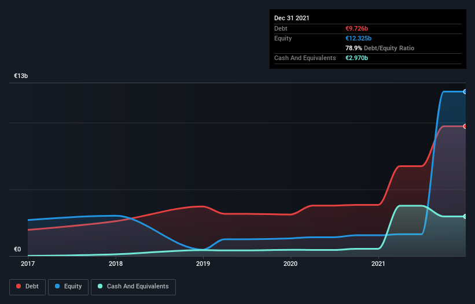475x304 pixels.
Task: Click Cash And Equivalents label in tooltip
Action: click(x=305, y=58)
